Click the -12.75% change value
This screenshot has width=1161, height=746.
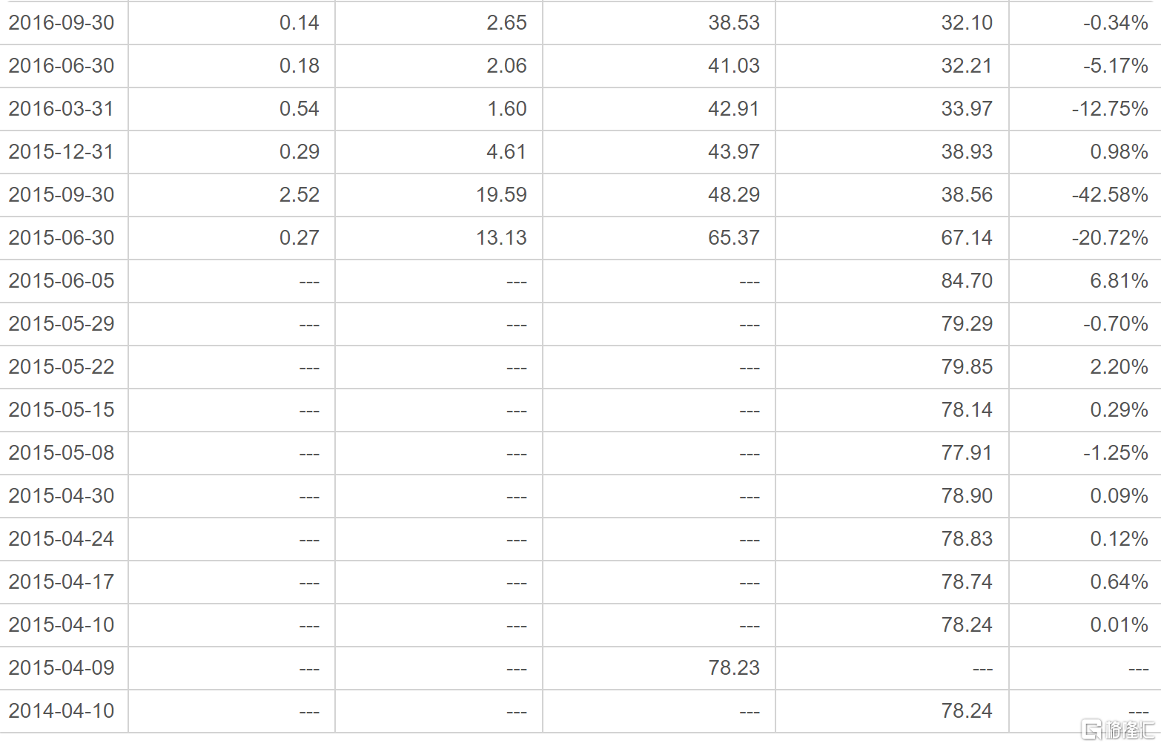[1110, 109]
